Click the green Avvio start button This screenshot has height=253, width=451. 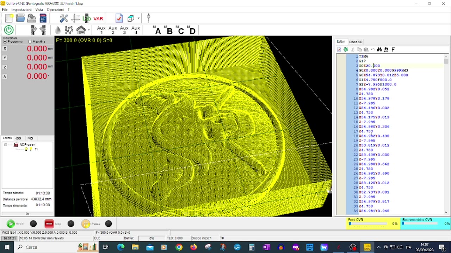[x=11, y=223]
